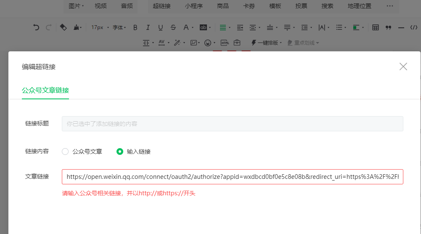Toggle strikethrough formatting
The width and height of the screenshot is (421, 234).
[173, 27]
